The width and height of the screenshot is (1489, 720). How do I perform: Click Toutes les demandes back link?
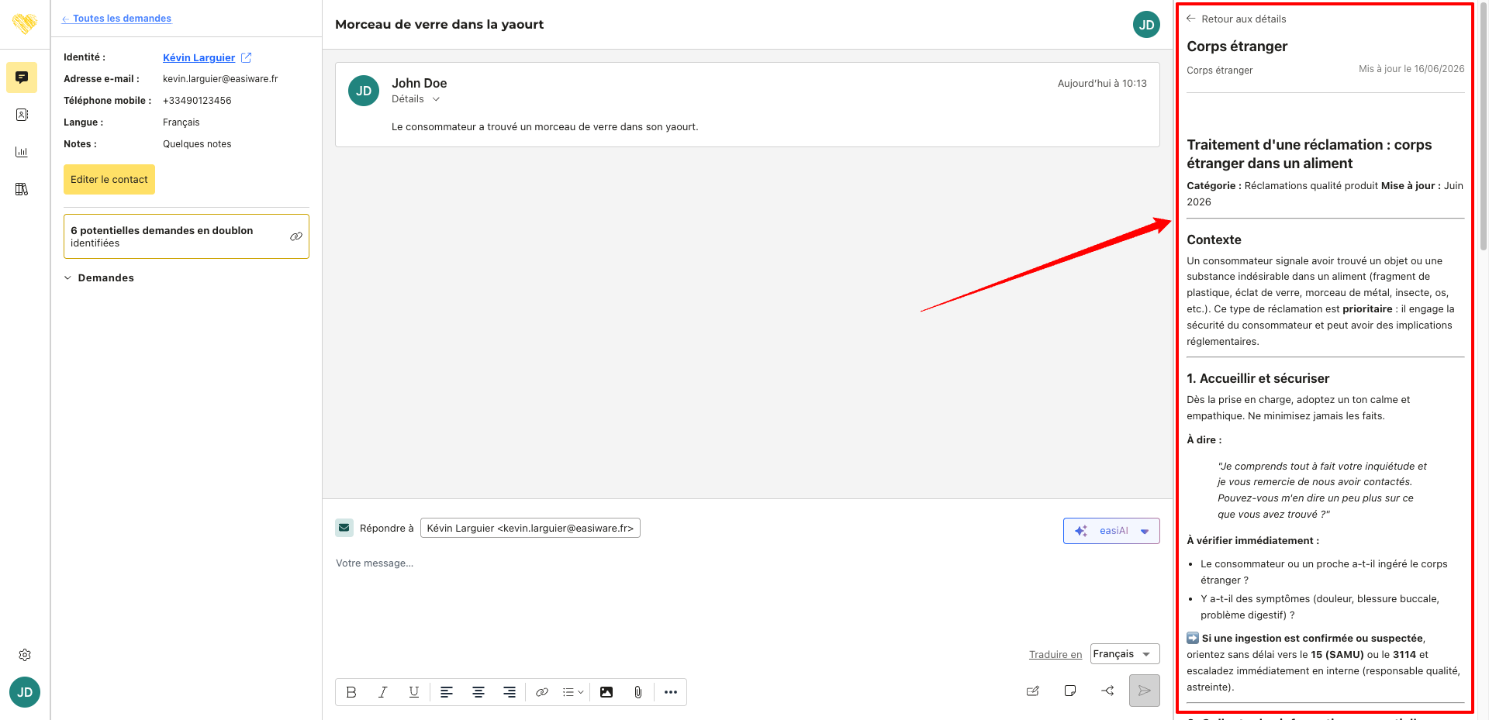point(116,19)
